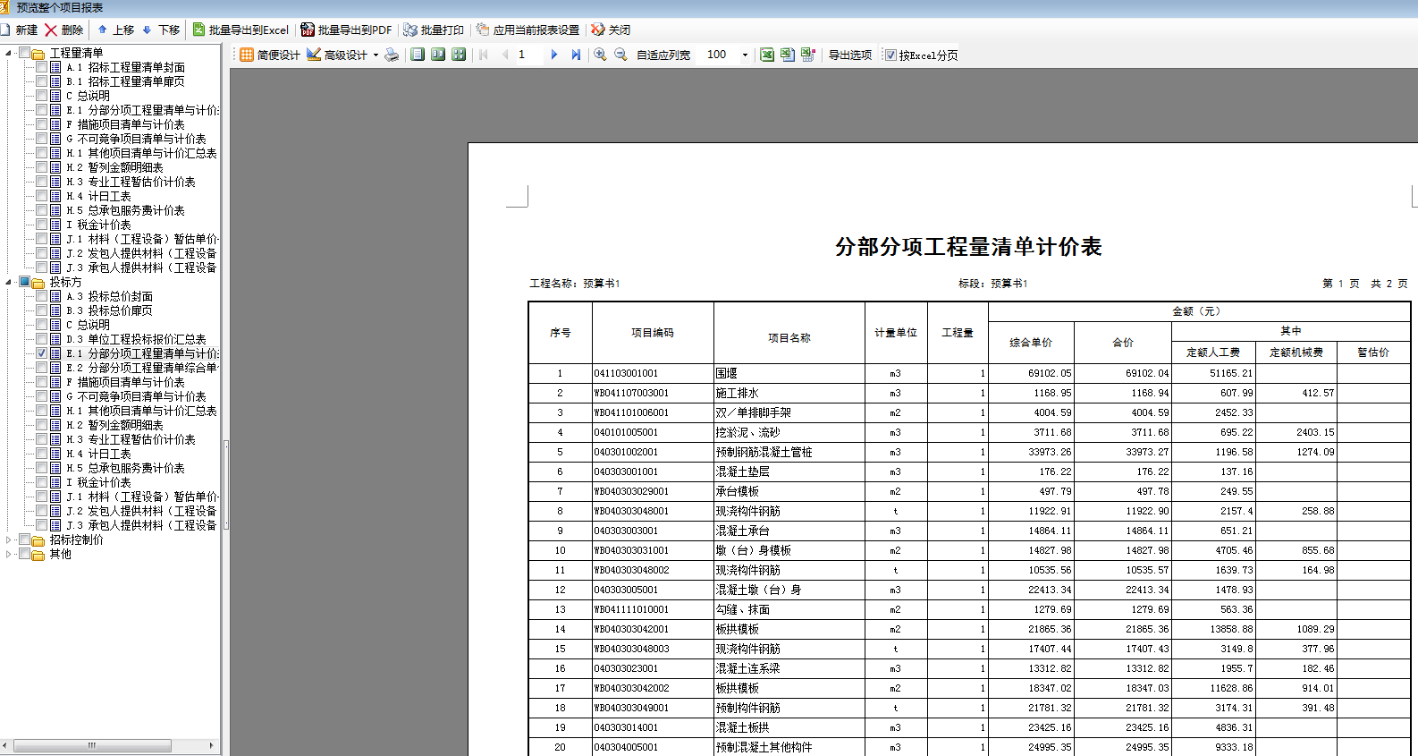1418x756 pixels.
Task: Select B.3 投标总价扉页 tree item
Action: pos(109,310)
